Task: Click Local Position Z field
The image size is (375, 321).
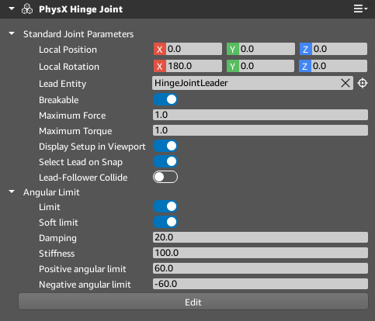Action: click(x=339, y=49)
